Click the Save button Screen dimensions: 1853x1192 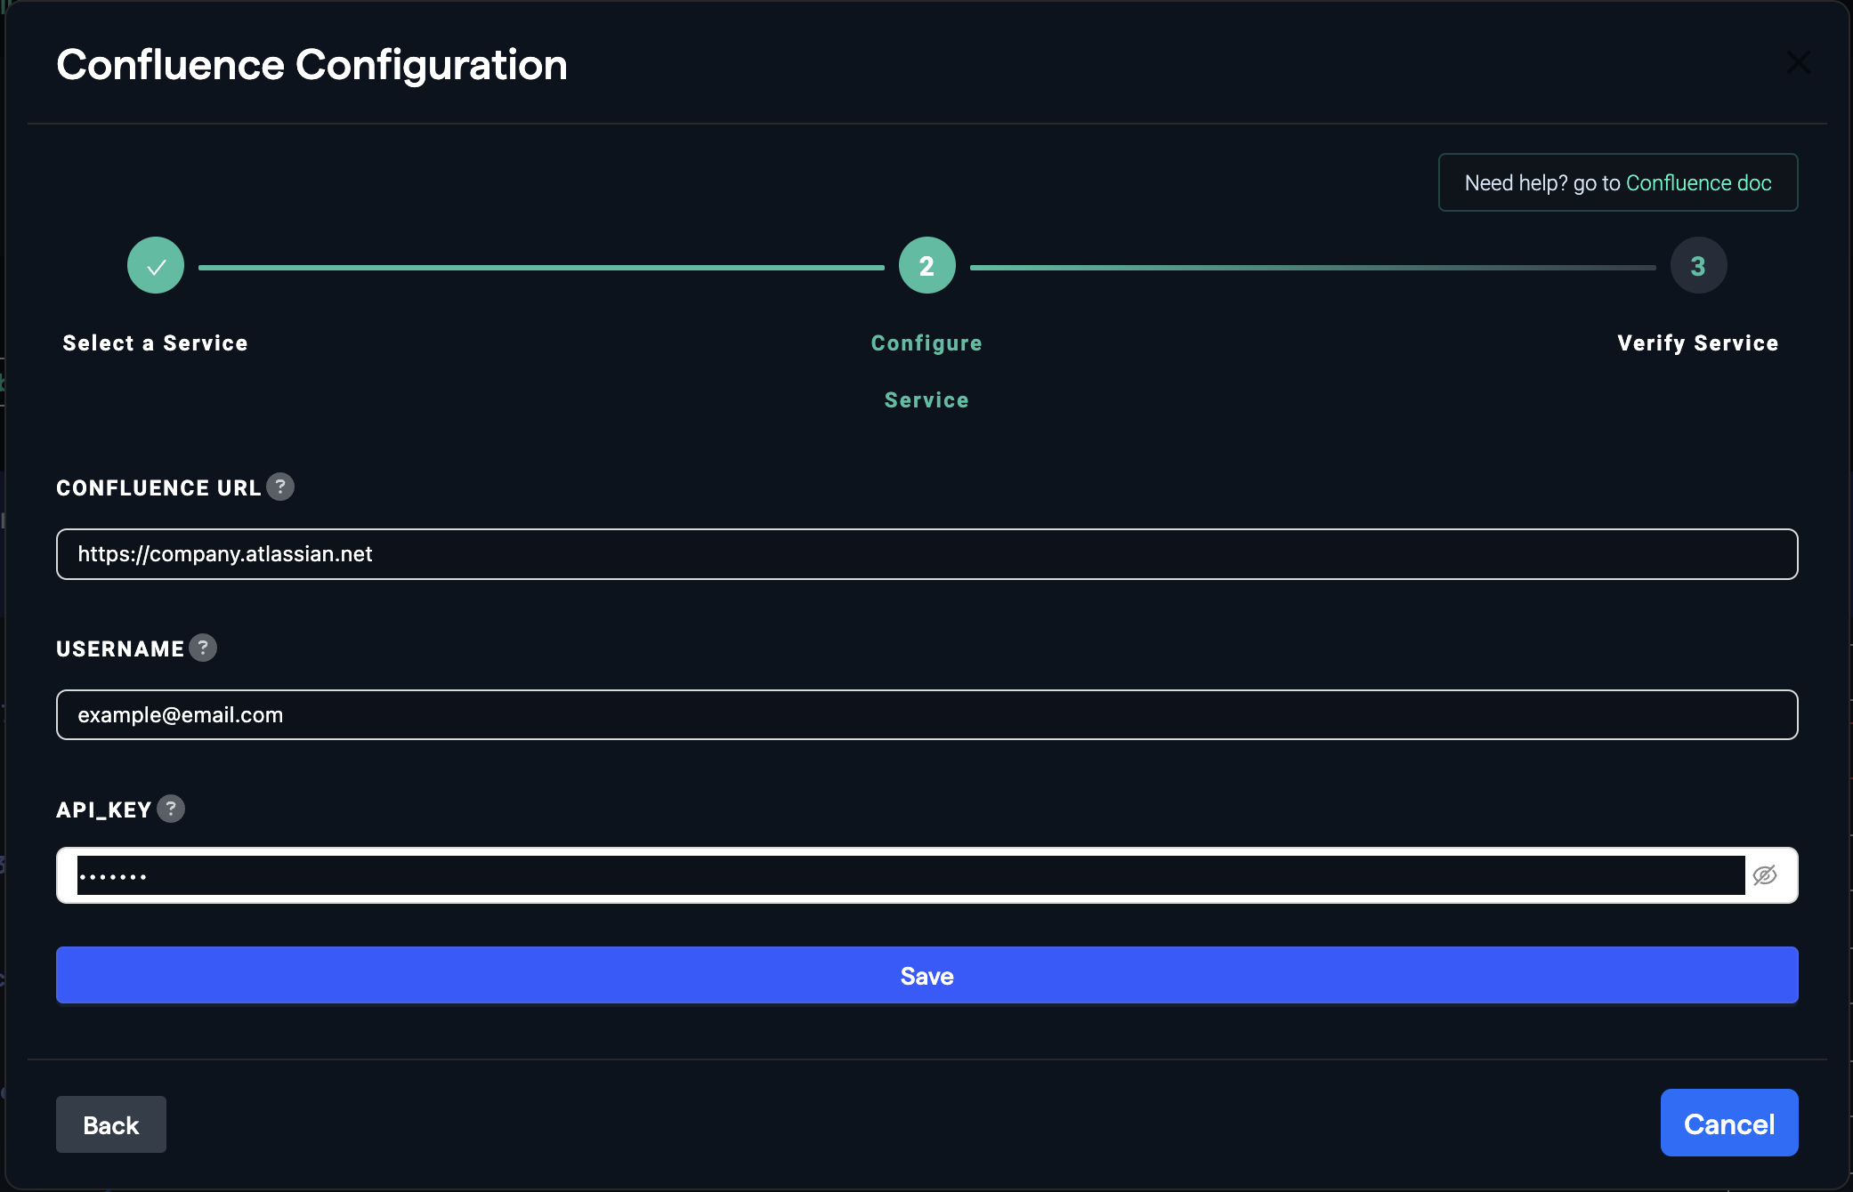[x=926, y=975]
